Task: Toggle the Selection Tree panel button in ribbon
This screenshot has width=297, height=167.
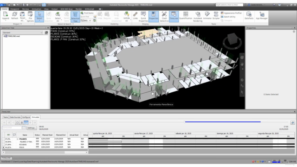Action: click(x=75, y=17)
